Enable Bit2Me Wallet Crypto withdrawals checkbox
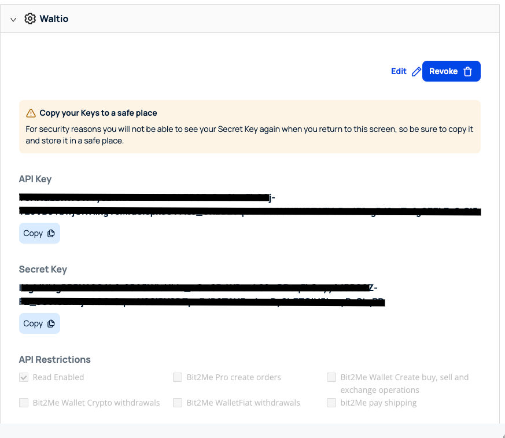 (24, 403)
